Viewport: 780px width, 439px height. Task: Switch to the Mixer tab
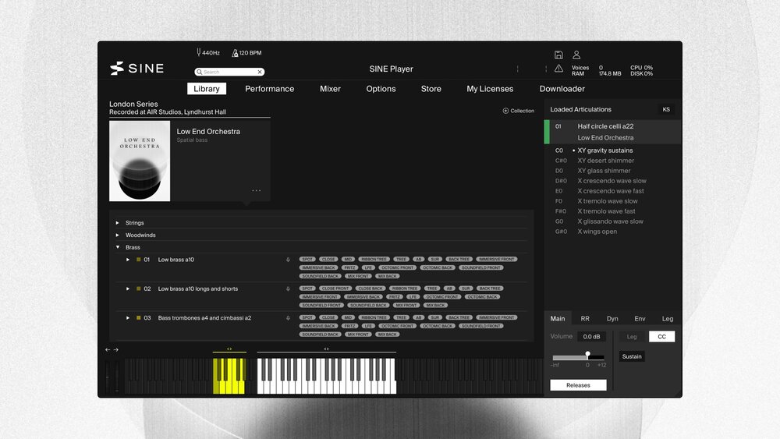tap(330, 89)
